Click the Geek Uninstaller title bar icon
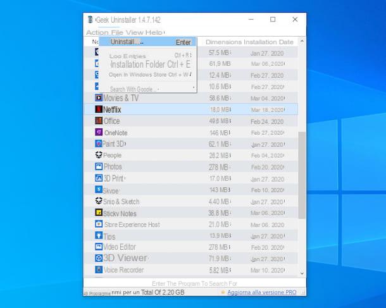The height and width of the screenshot is (308, 386). point(90,20)
